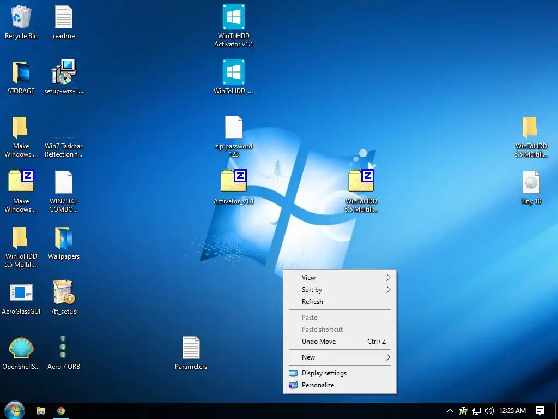Open the Start orb menu
The image size is (558, 419).
tap(15, 410)
